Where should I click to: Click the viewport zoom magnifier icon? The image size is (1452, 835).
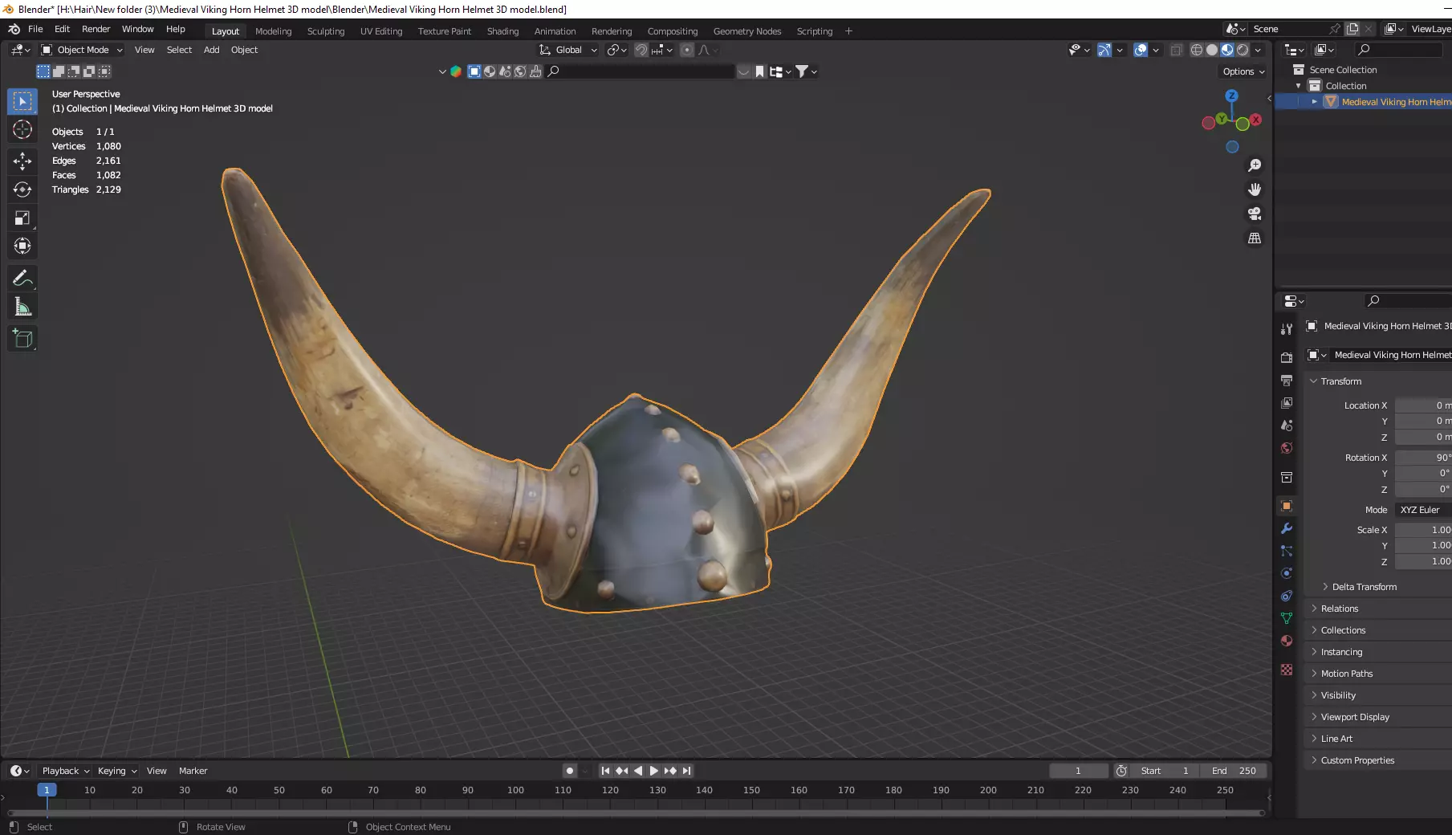(1255, 165)
